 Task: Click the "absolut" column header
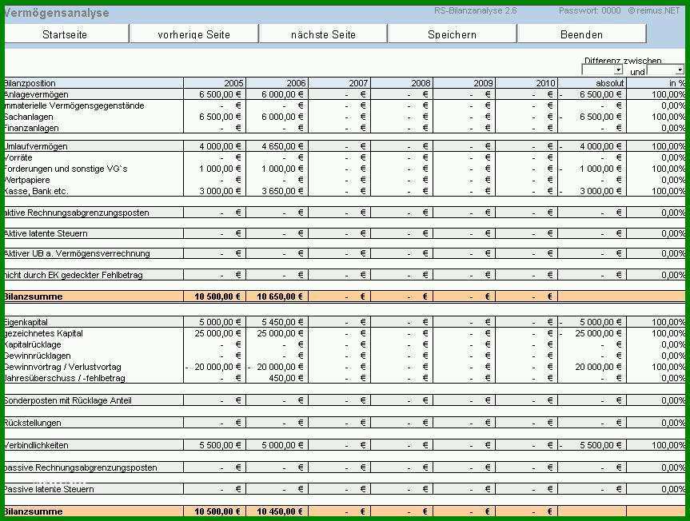(x=592, y=83)
